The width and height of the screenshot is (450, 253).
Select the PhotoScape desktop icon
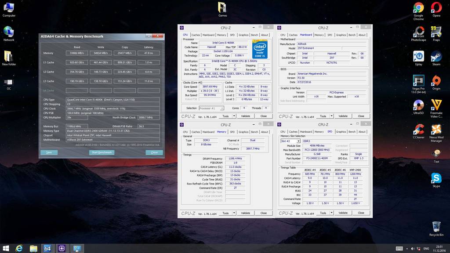click(x=418, y=34)
